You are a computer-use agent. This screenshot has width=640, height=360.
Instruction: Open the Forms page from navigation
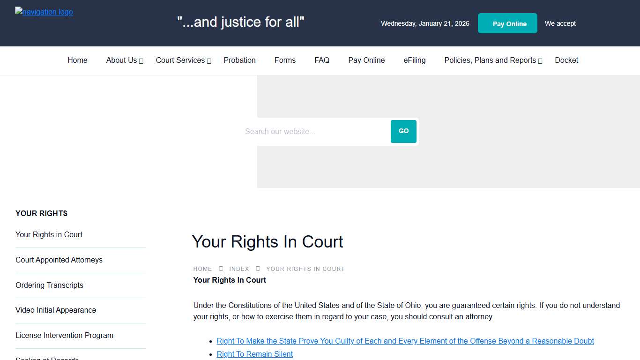pyautogui.click(x=285, y=60)
